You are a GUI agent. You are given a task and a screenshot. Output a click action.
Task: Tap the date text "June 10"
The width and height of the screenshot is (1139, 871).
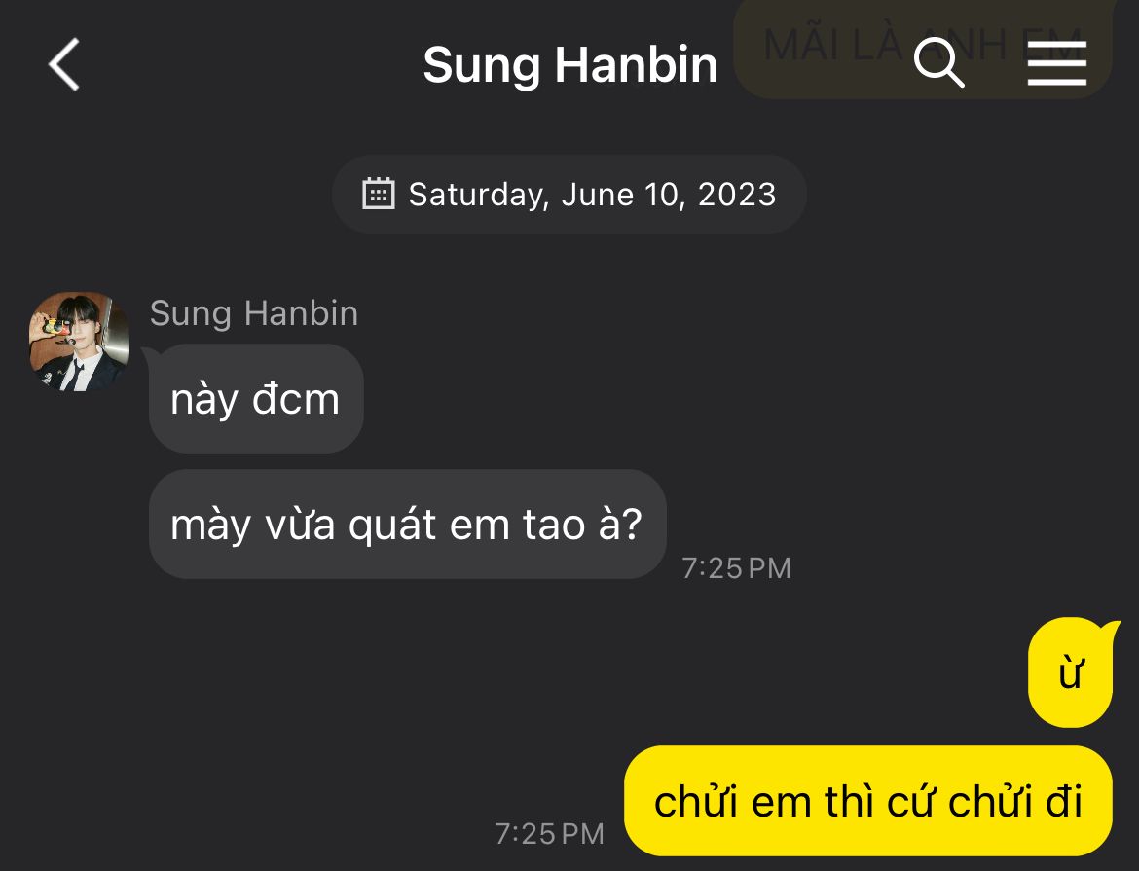(x=619, y=195)
